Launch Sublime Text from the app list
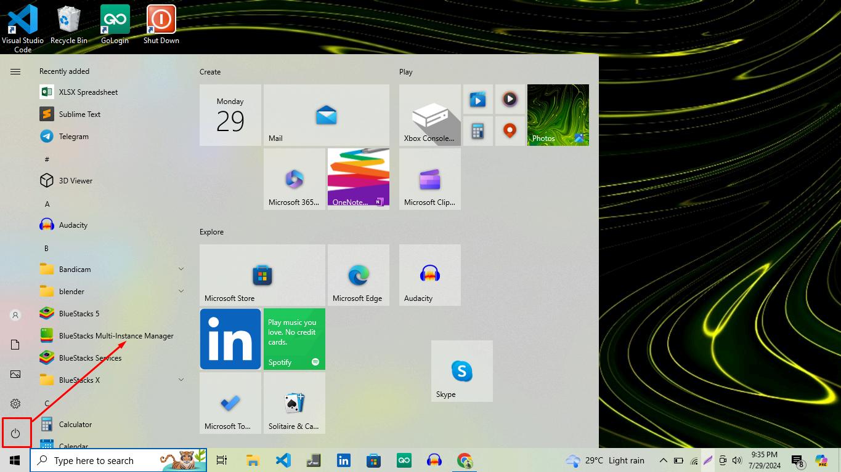The width and height of the screenshot is (841, 472). (112, 114)
